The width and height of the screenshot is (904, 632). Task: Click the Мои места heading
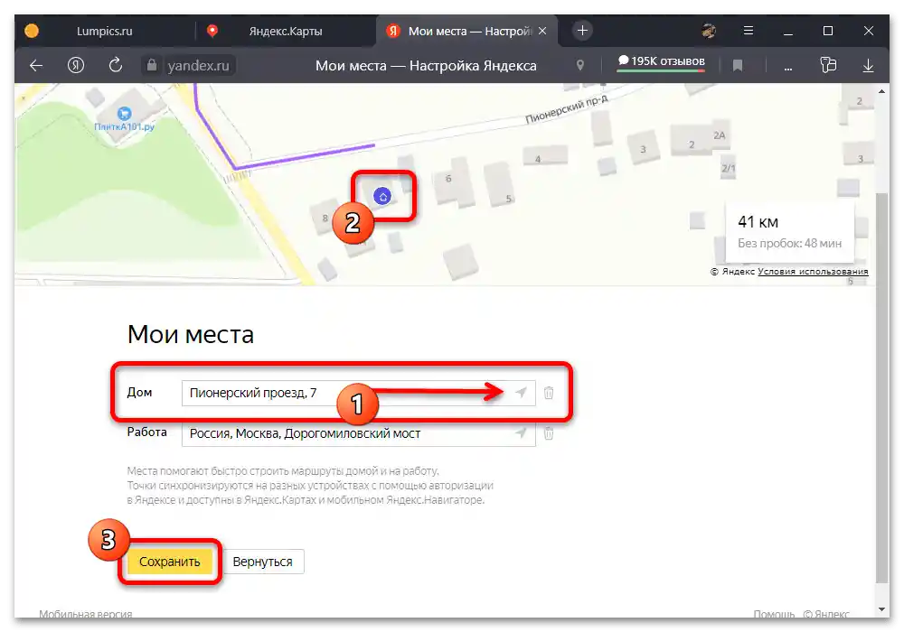190,334
